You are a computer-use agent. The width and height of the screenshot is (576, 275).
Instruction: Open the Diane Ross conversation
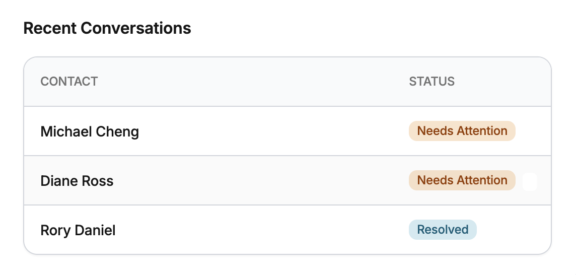[77, 181]
